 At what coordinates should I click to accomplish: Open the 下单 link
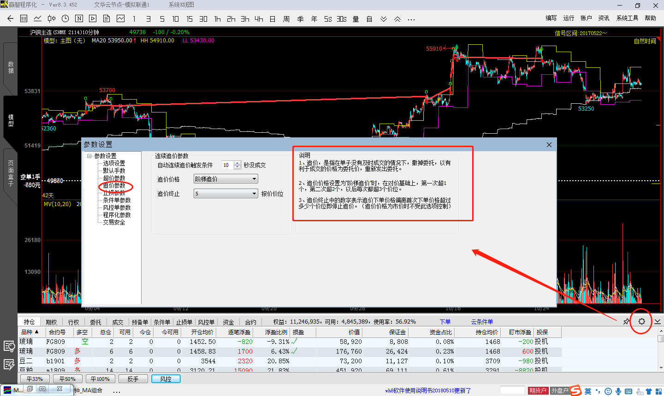(x=445, y=322)
